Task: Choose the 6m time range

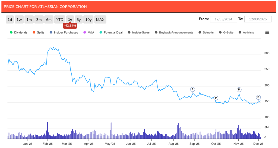Action: [49, 20]
